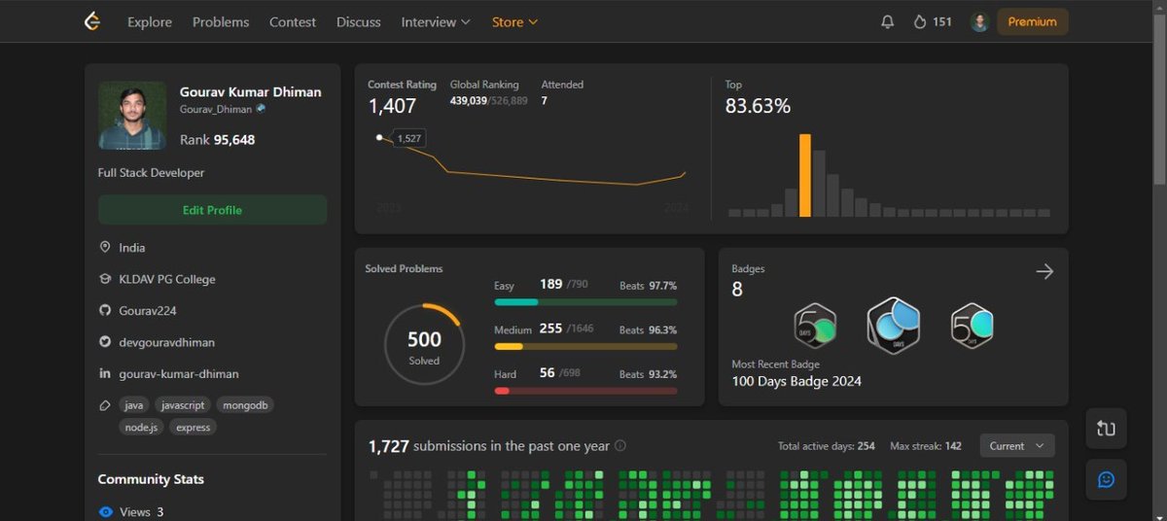Open the devgouravdhiman Twitter link

167,342
